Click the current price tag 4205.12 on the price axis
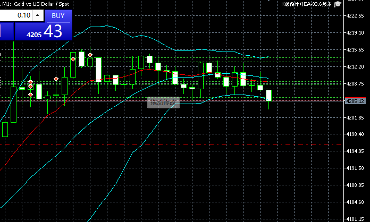370x222 pixels. 355,101
